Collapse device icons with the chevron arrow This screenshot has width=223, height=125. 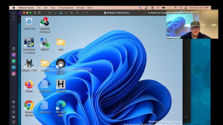[87, 13]
